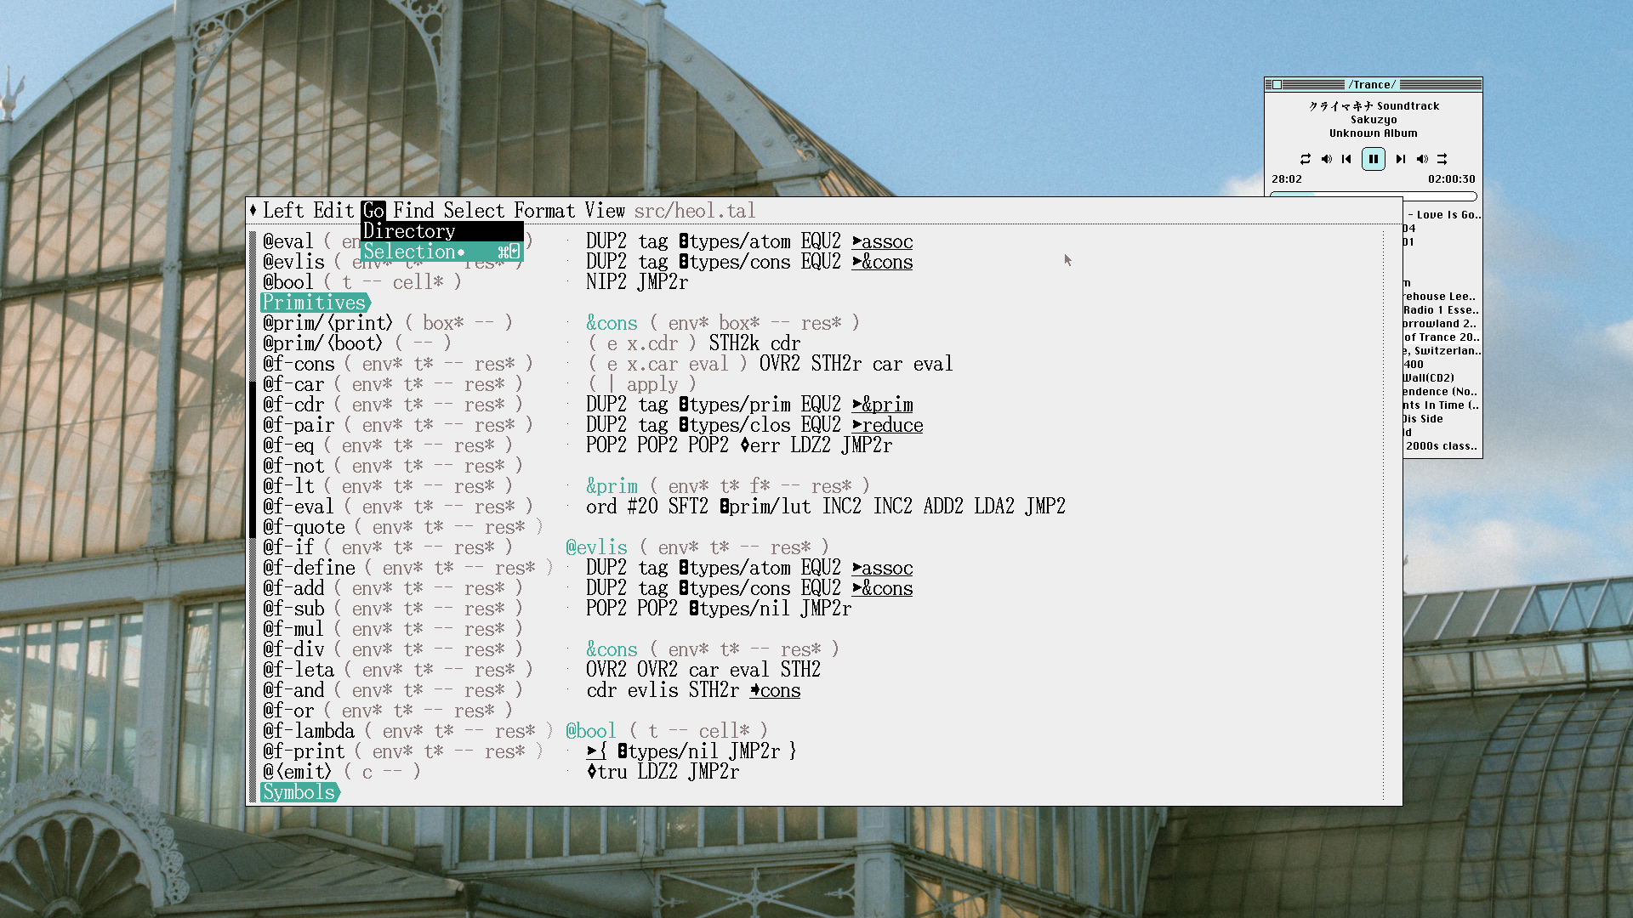Toggle repeat mode in the music player
The image size is (1633, 918).
pyautogui.click(x=1305, y=159)
